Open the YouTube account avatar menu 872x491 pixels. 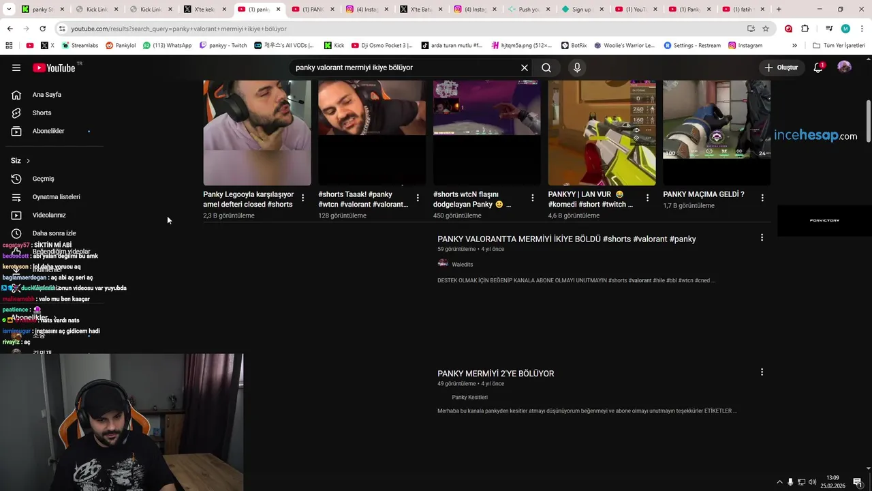click(x=845, y=68)
